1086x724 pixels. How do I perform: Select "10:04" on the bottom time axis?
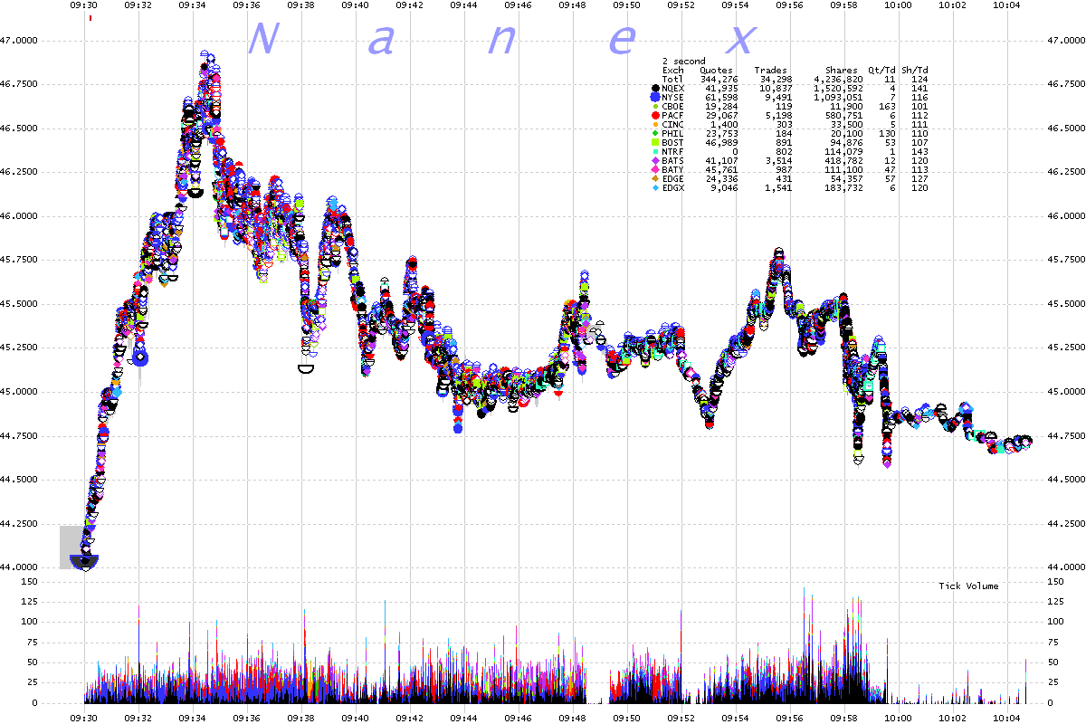tap(1005, 716)
